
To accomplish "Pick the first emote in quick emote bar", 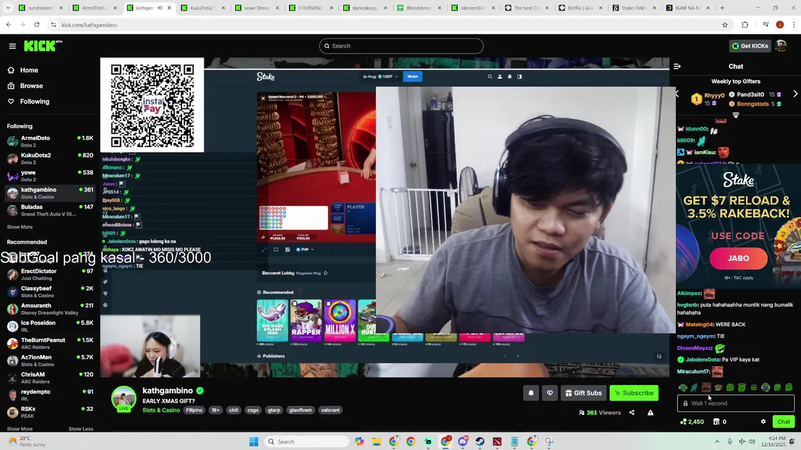I will (683, 387).
